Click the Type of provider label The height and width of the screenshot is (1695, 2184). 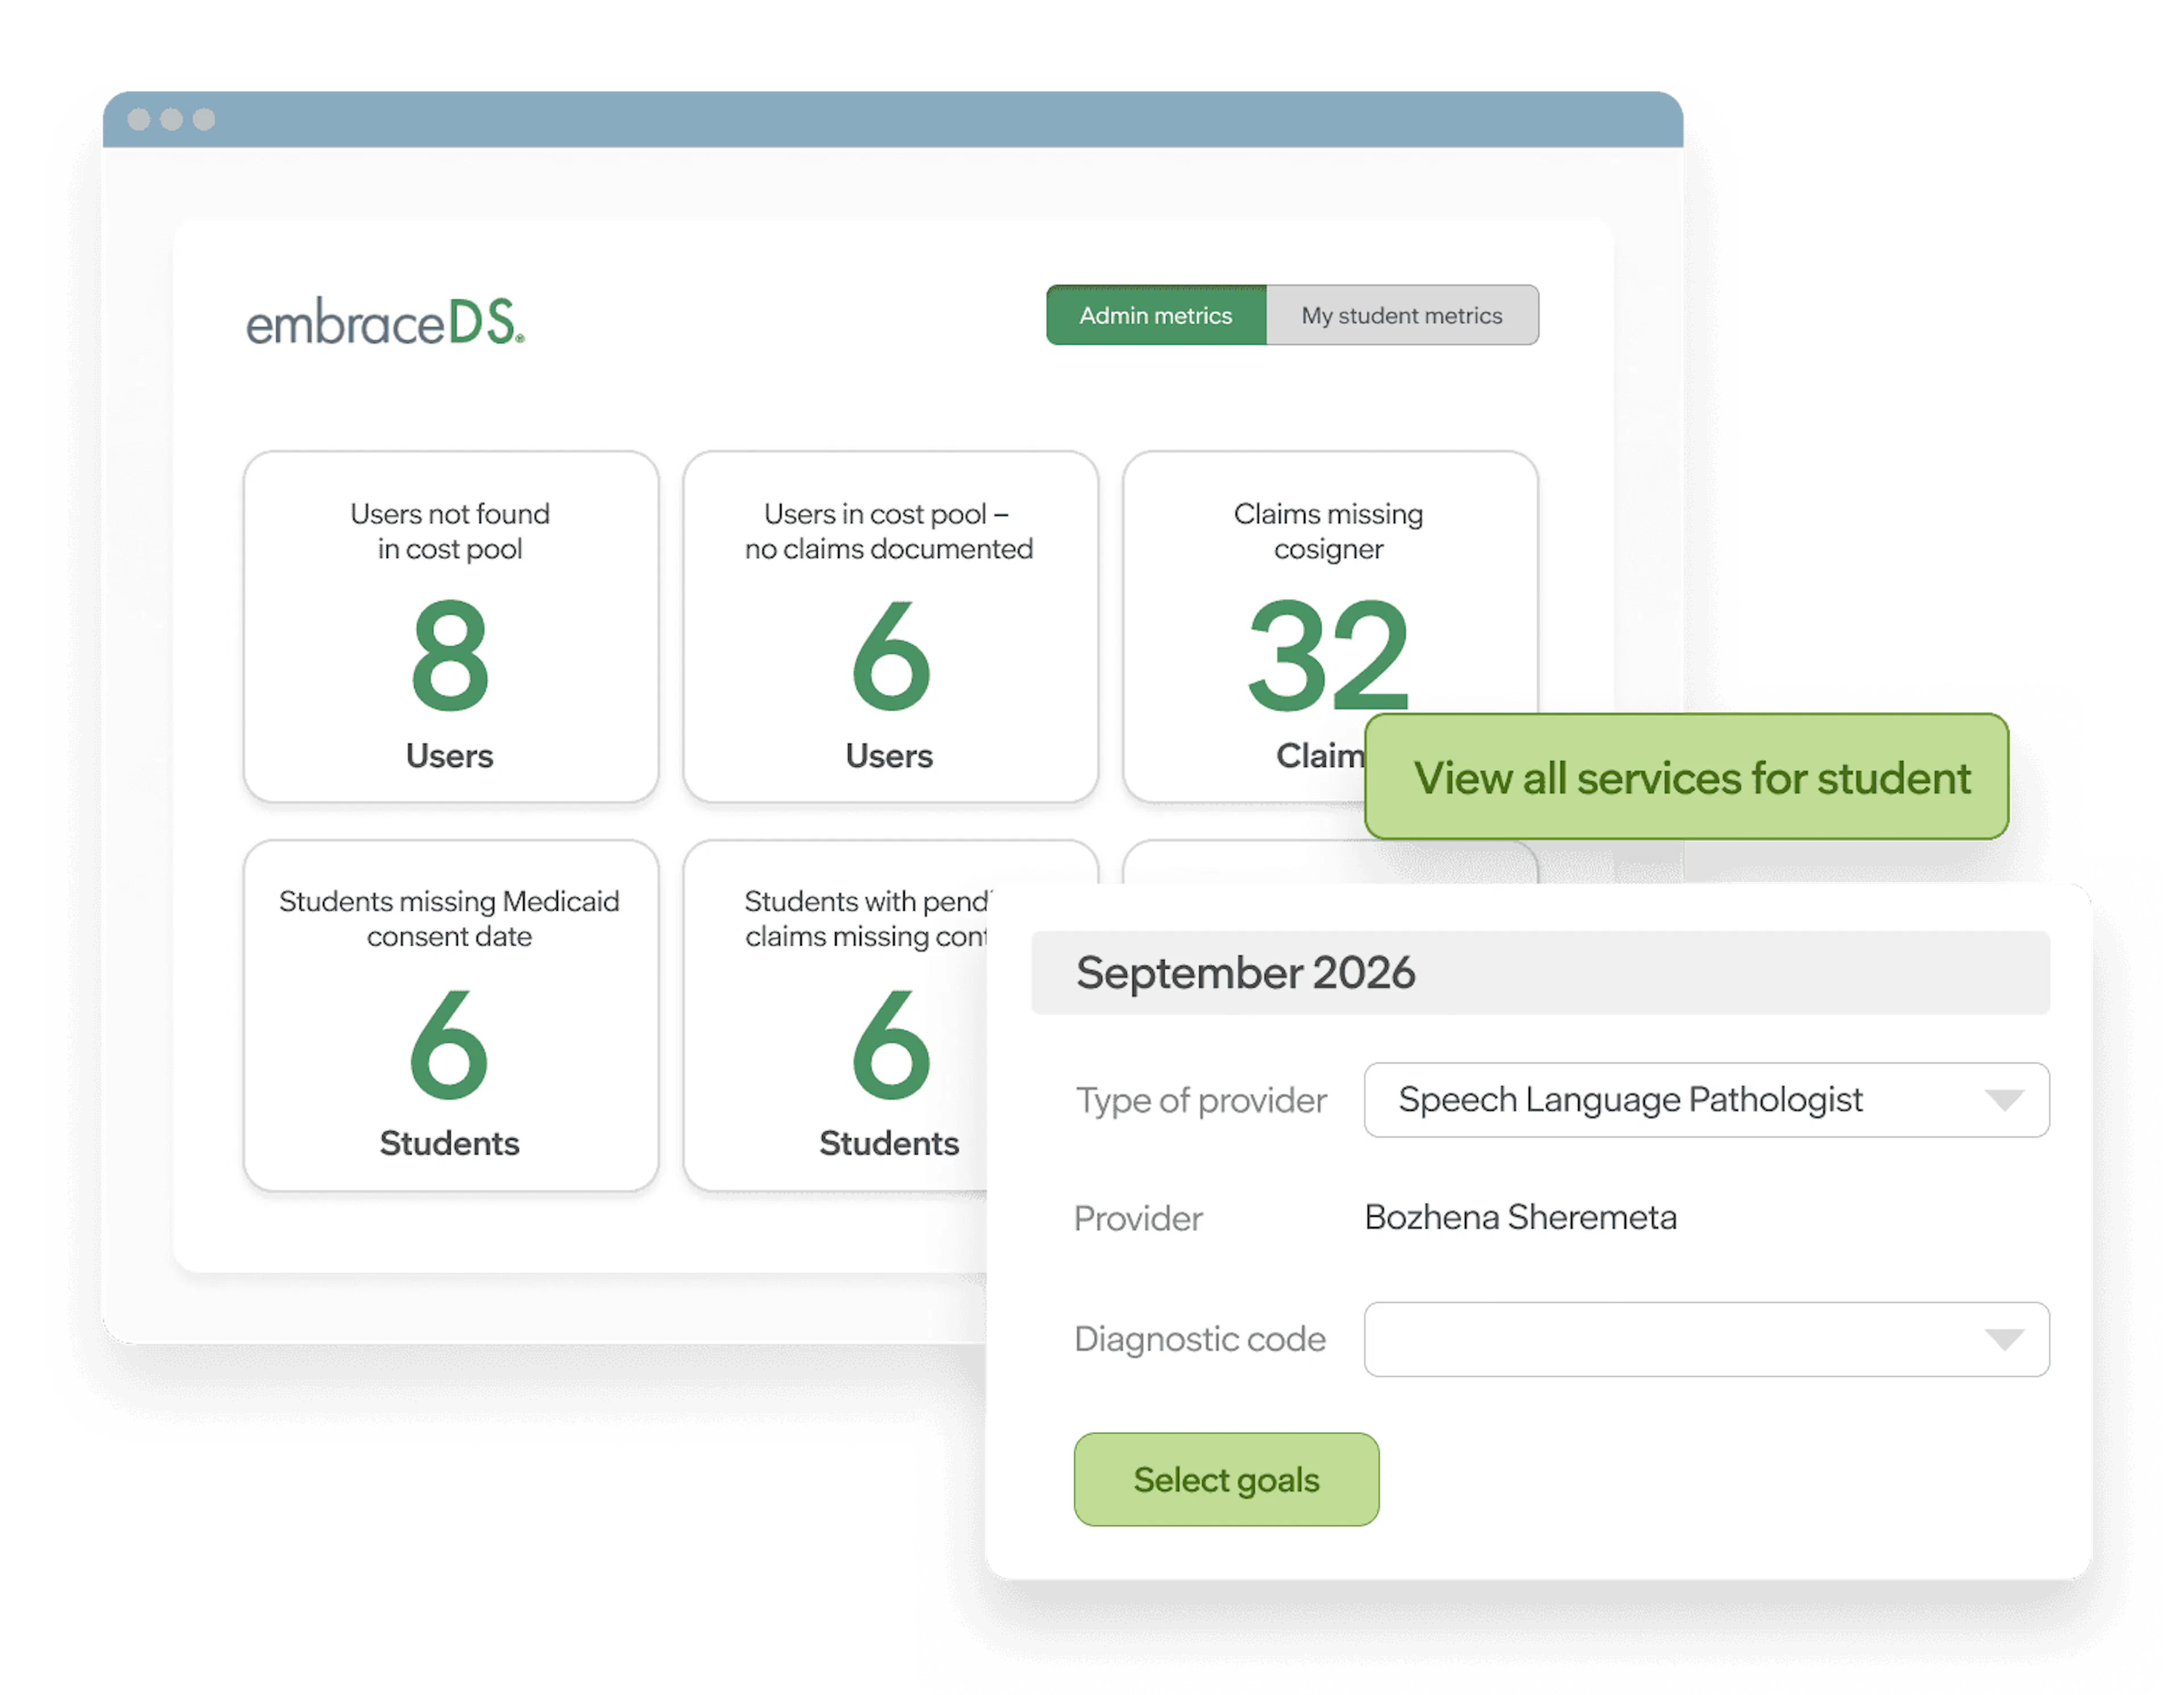(1201, 1100)
